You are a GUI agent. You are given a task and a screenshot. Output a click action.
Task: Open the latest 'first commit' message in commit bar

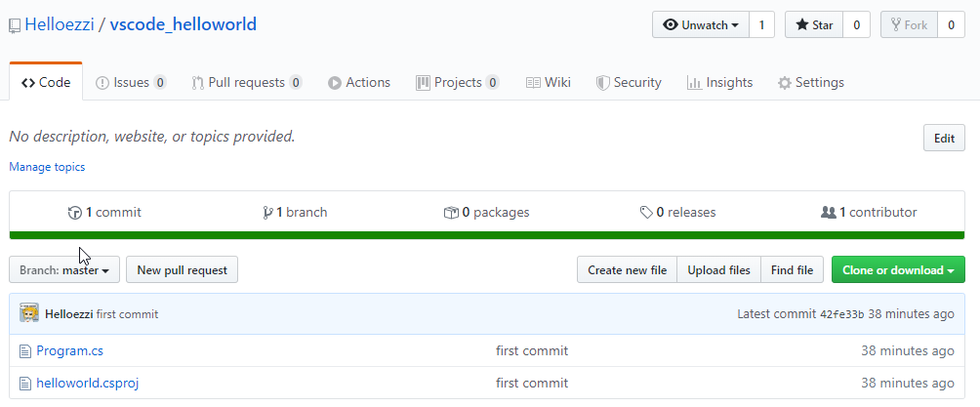point(128,314)
